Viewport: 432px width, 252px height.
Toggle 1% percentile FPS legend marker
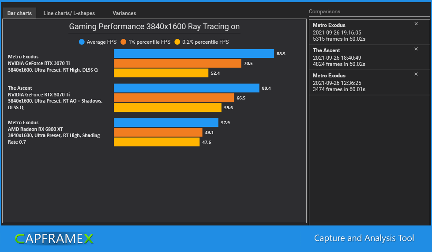click(123, 42)
